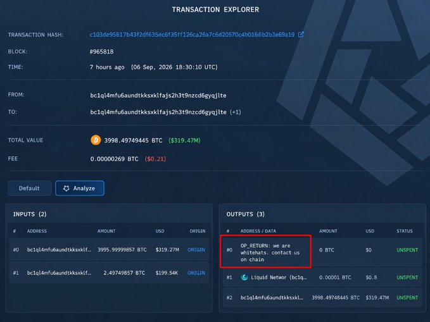Click input amount 2.49749857 BTC
The width and height of the screenshot is (430, 322).
tap(124, 273)
